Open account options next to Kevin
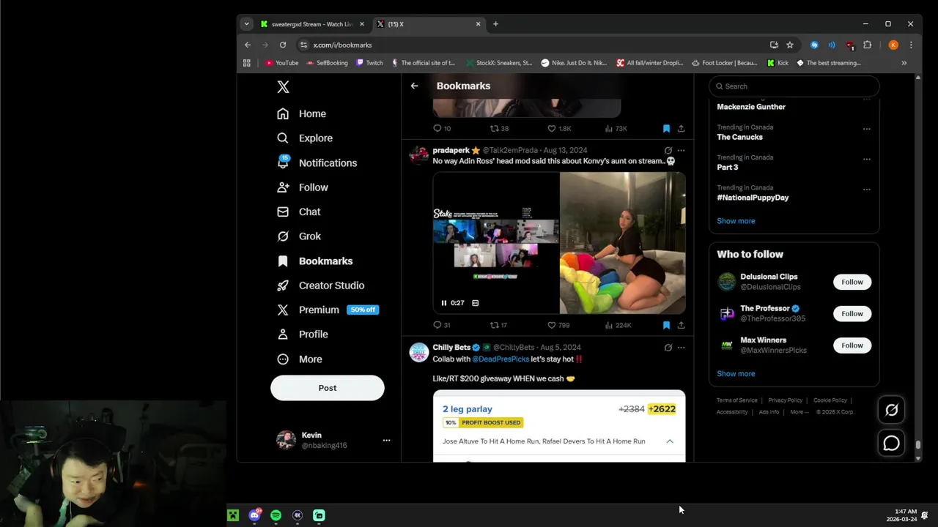 (x=386, y=440)
